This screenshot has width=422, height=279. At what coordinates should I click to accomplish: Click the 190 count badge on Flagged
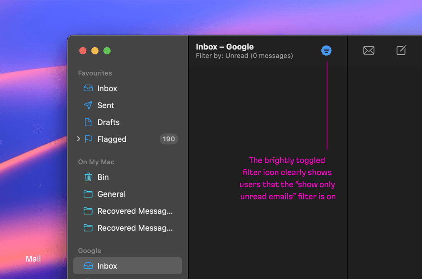[168, 139]
